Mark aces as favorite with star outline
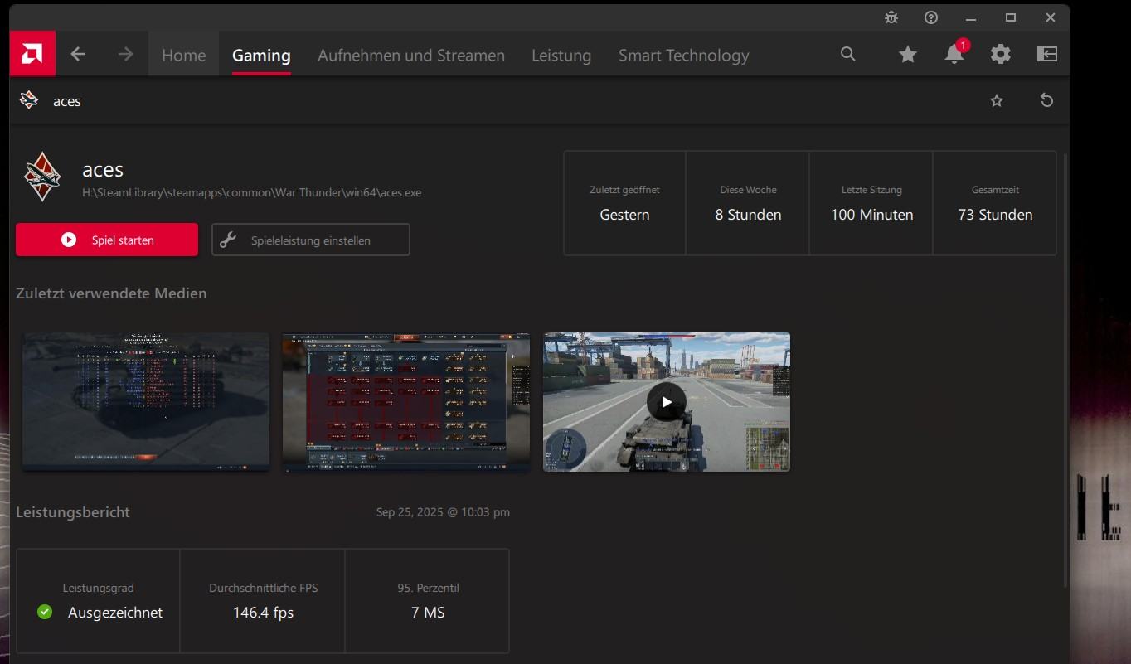Image resolution: width=1131 pixels, height=664 pixels. 997,101
